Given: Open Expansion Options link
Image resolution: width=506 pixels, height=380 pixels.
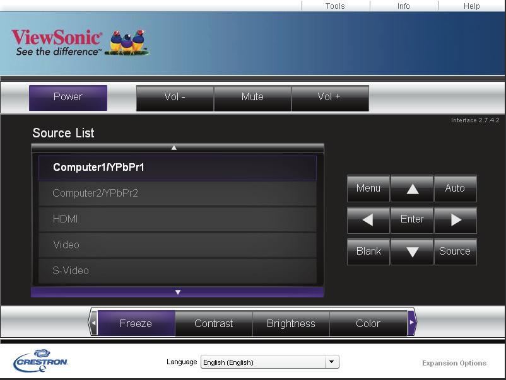Looking at the screenshot, I should [x=454, y=363].
